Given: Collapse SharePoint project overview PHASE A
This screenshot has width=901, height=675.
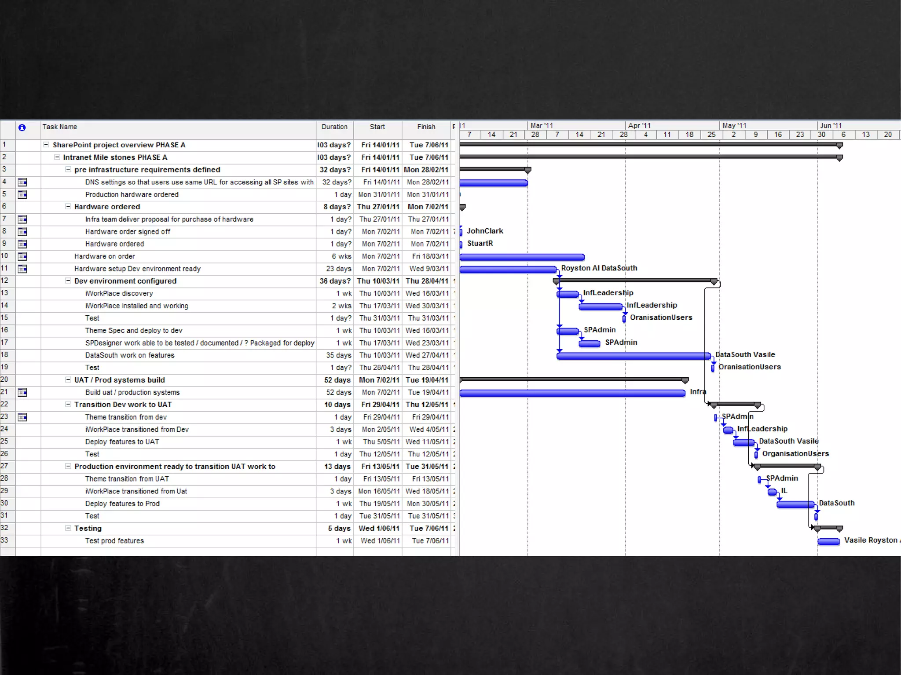Looking at the screenshot, I should pyautogui.click(x=46, y=145).
